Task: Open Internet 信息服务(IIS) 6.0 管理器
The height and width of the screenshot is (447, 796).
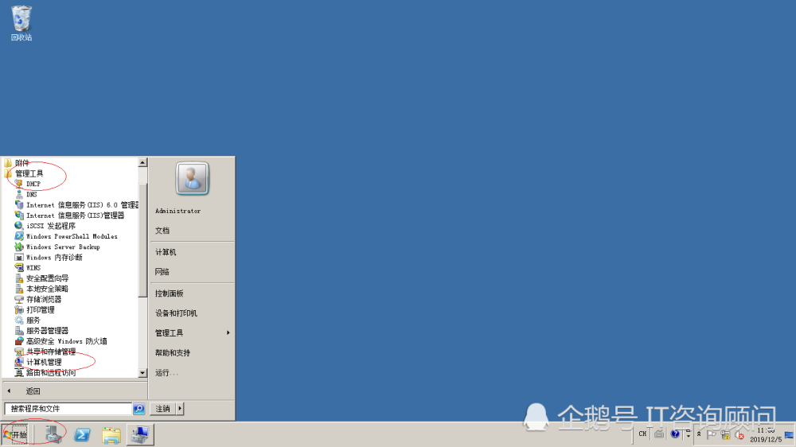Action: (x=76, y=205)
